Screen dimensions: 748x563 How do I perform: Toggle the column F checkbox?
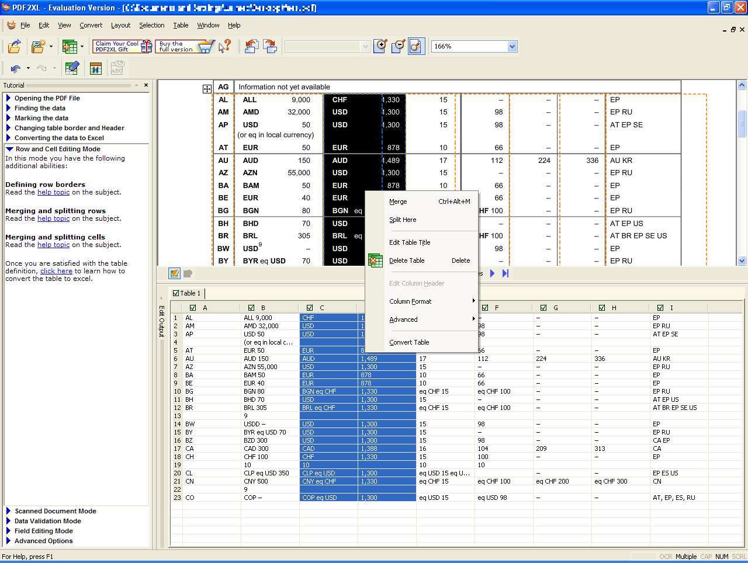point(485,308)
